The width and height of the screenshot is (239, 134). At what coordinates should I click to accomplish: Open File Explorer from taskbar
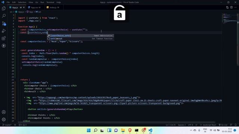[x=123, y=130]
